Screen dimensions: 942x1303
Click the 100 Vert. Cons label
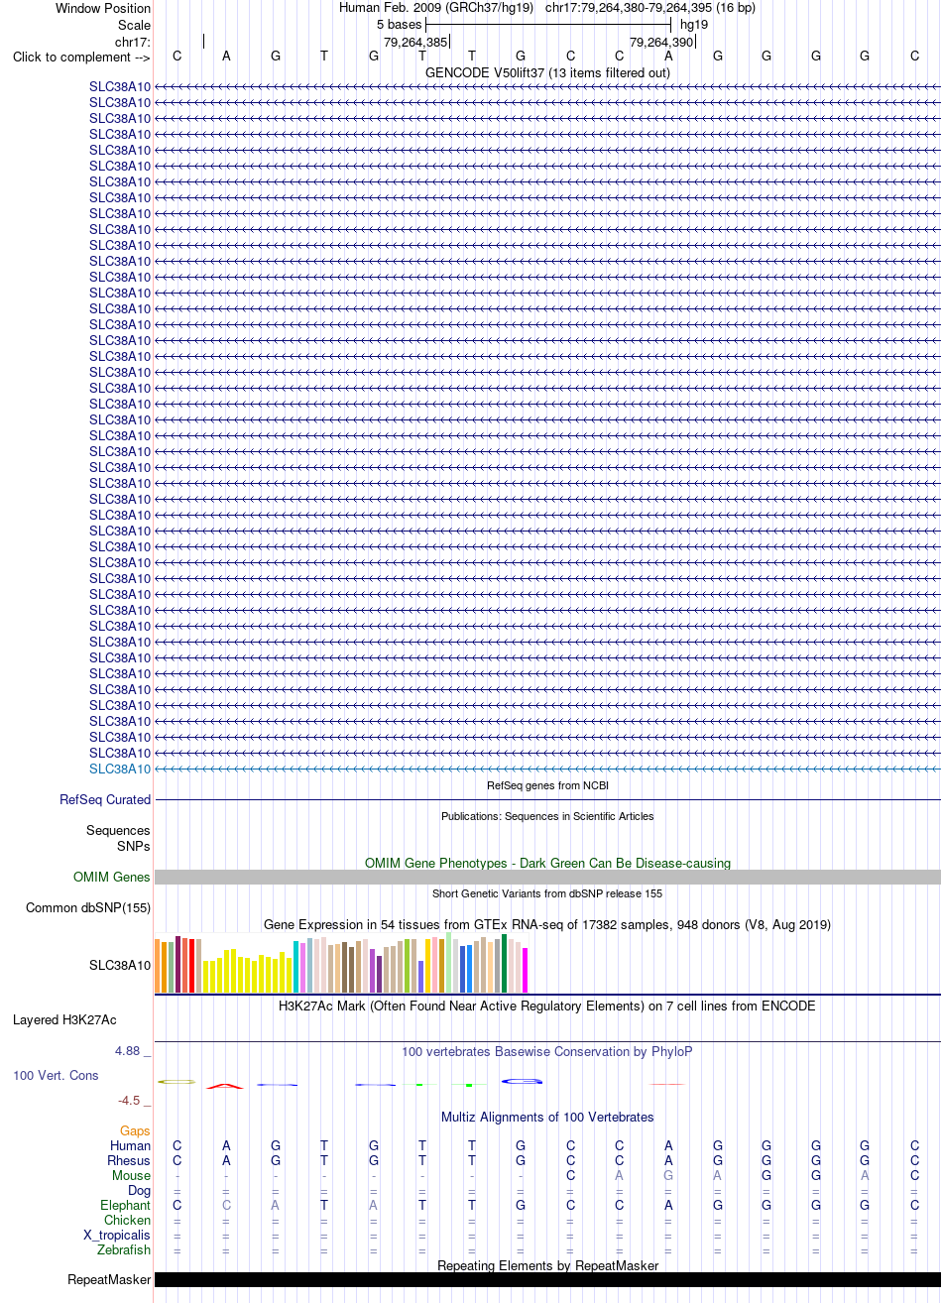click(56, 1075)
